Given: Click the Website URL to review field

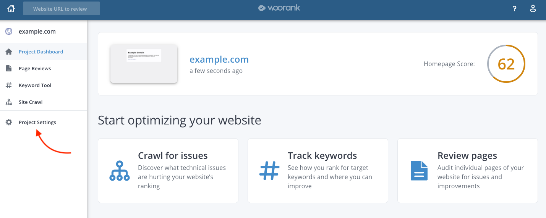Looking at the screenshot, I should 62,8.
